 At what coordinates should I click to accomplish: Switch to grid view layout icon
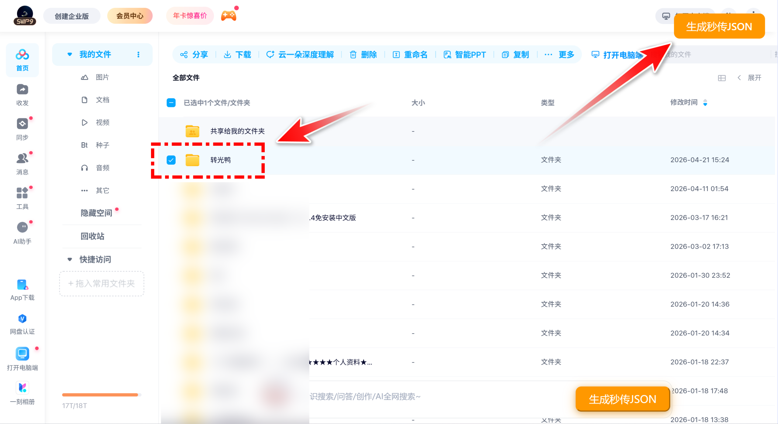pos(722,78)
